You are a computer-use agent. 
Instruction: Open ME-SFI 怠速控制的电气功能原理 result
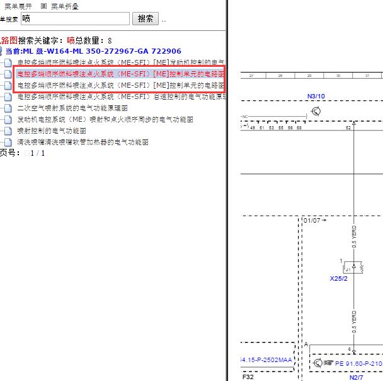pos(121,97)
